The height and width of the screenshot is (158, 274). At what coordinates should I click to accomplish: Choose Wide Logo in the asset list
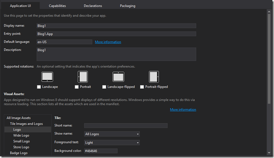point(21,135)
